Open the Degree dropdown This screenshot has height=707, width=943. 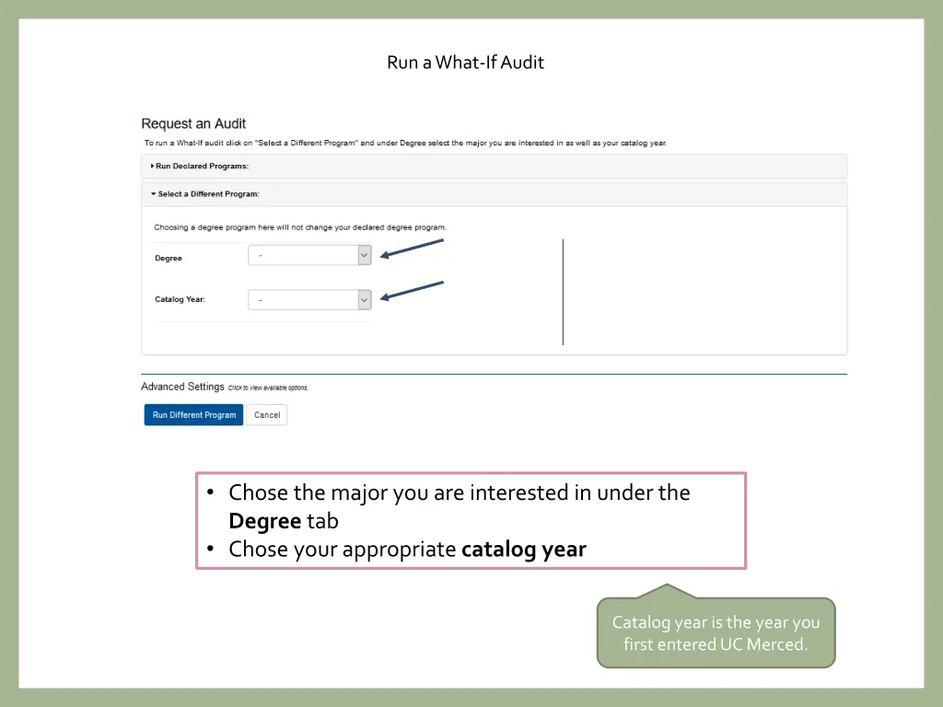309,256
